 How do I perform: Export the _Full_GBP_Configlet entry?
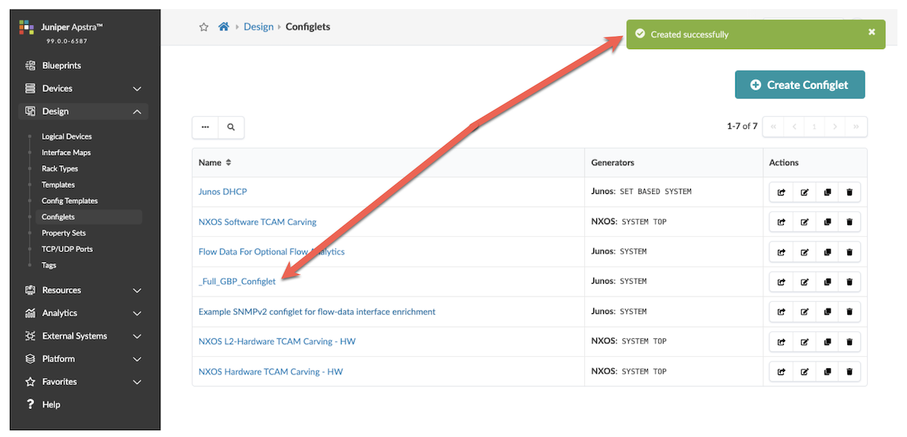pyautogui.click(x=782, y=282)
